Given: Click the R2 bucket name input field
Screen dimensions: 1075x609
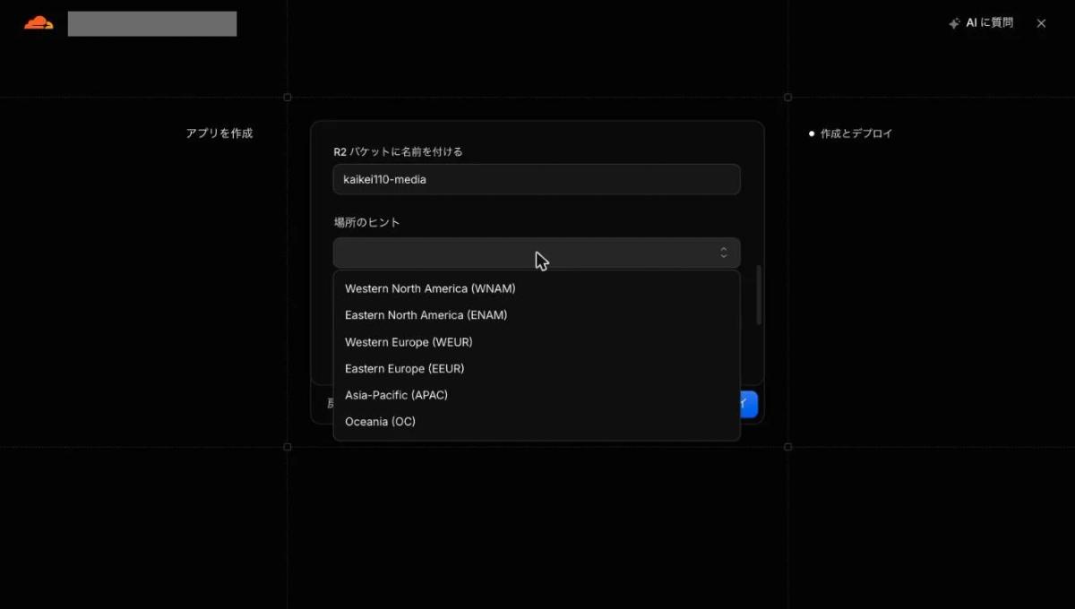Looking at the screenshot, I should pyautogui.click(x=537, y=179).
